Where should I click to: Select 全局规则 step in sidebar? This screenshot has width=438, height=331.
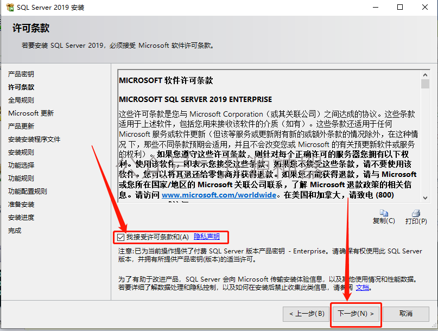[x=21, y=100]
